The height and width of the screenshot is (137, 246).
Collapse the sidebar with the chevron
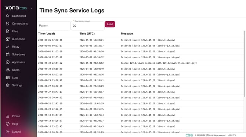(32, 8)
